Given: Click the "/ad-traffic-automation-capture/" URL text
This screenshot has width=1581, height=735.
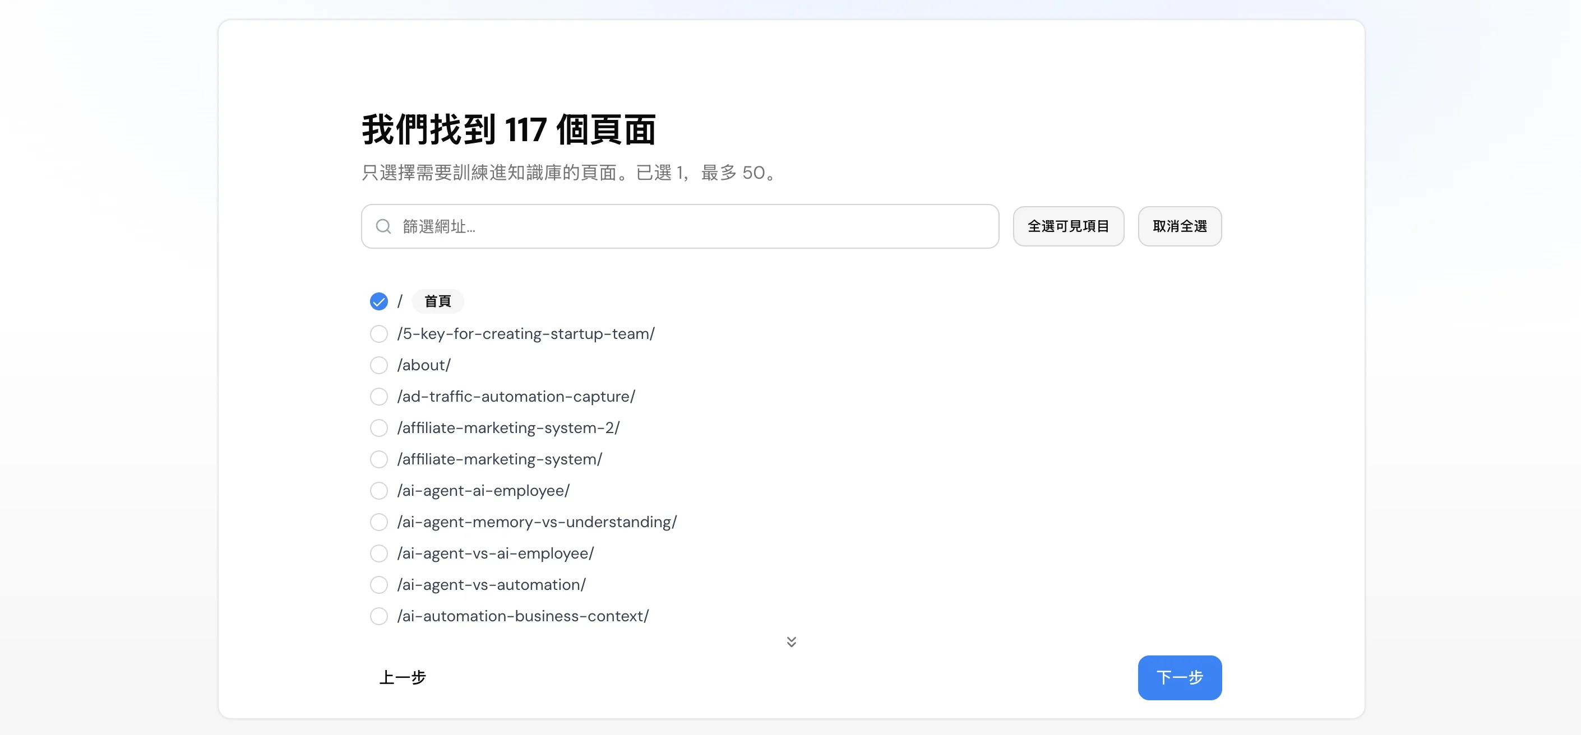Looking at the screenshot, I should 516,396.
